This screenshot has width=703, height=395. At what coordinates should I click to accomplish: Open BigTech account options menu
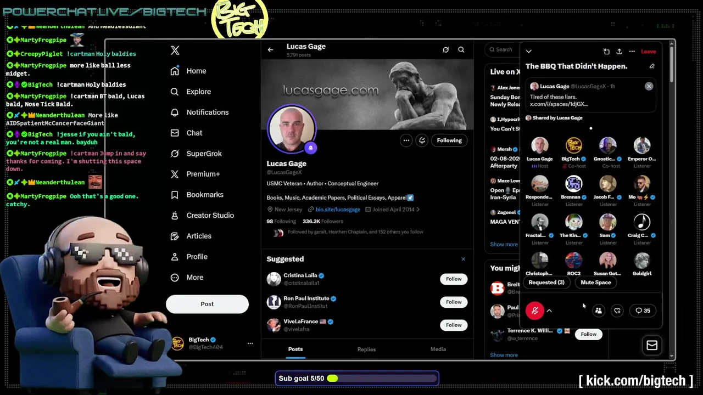250,343
